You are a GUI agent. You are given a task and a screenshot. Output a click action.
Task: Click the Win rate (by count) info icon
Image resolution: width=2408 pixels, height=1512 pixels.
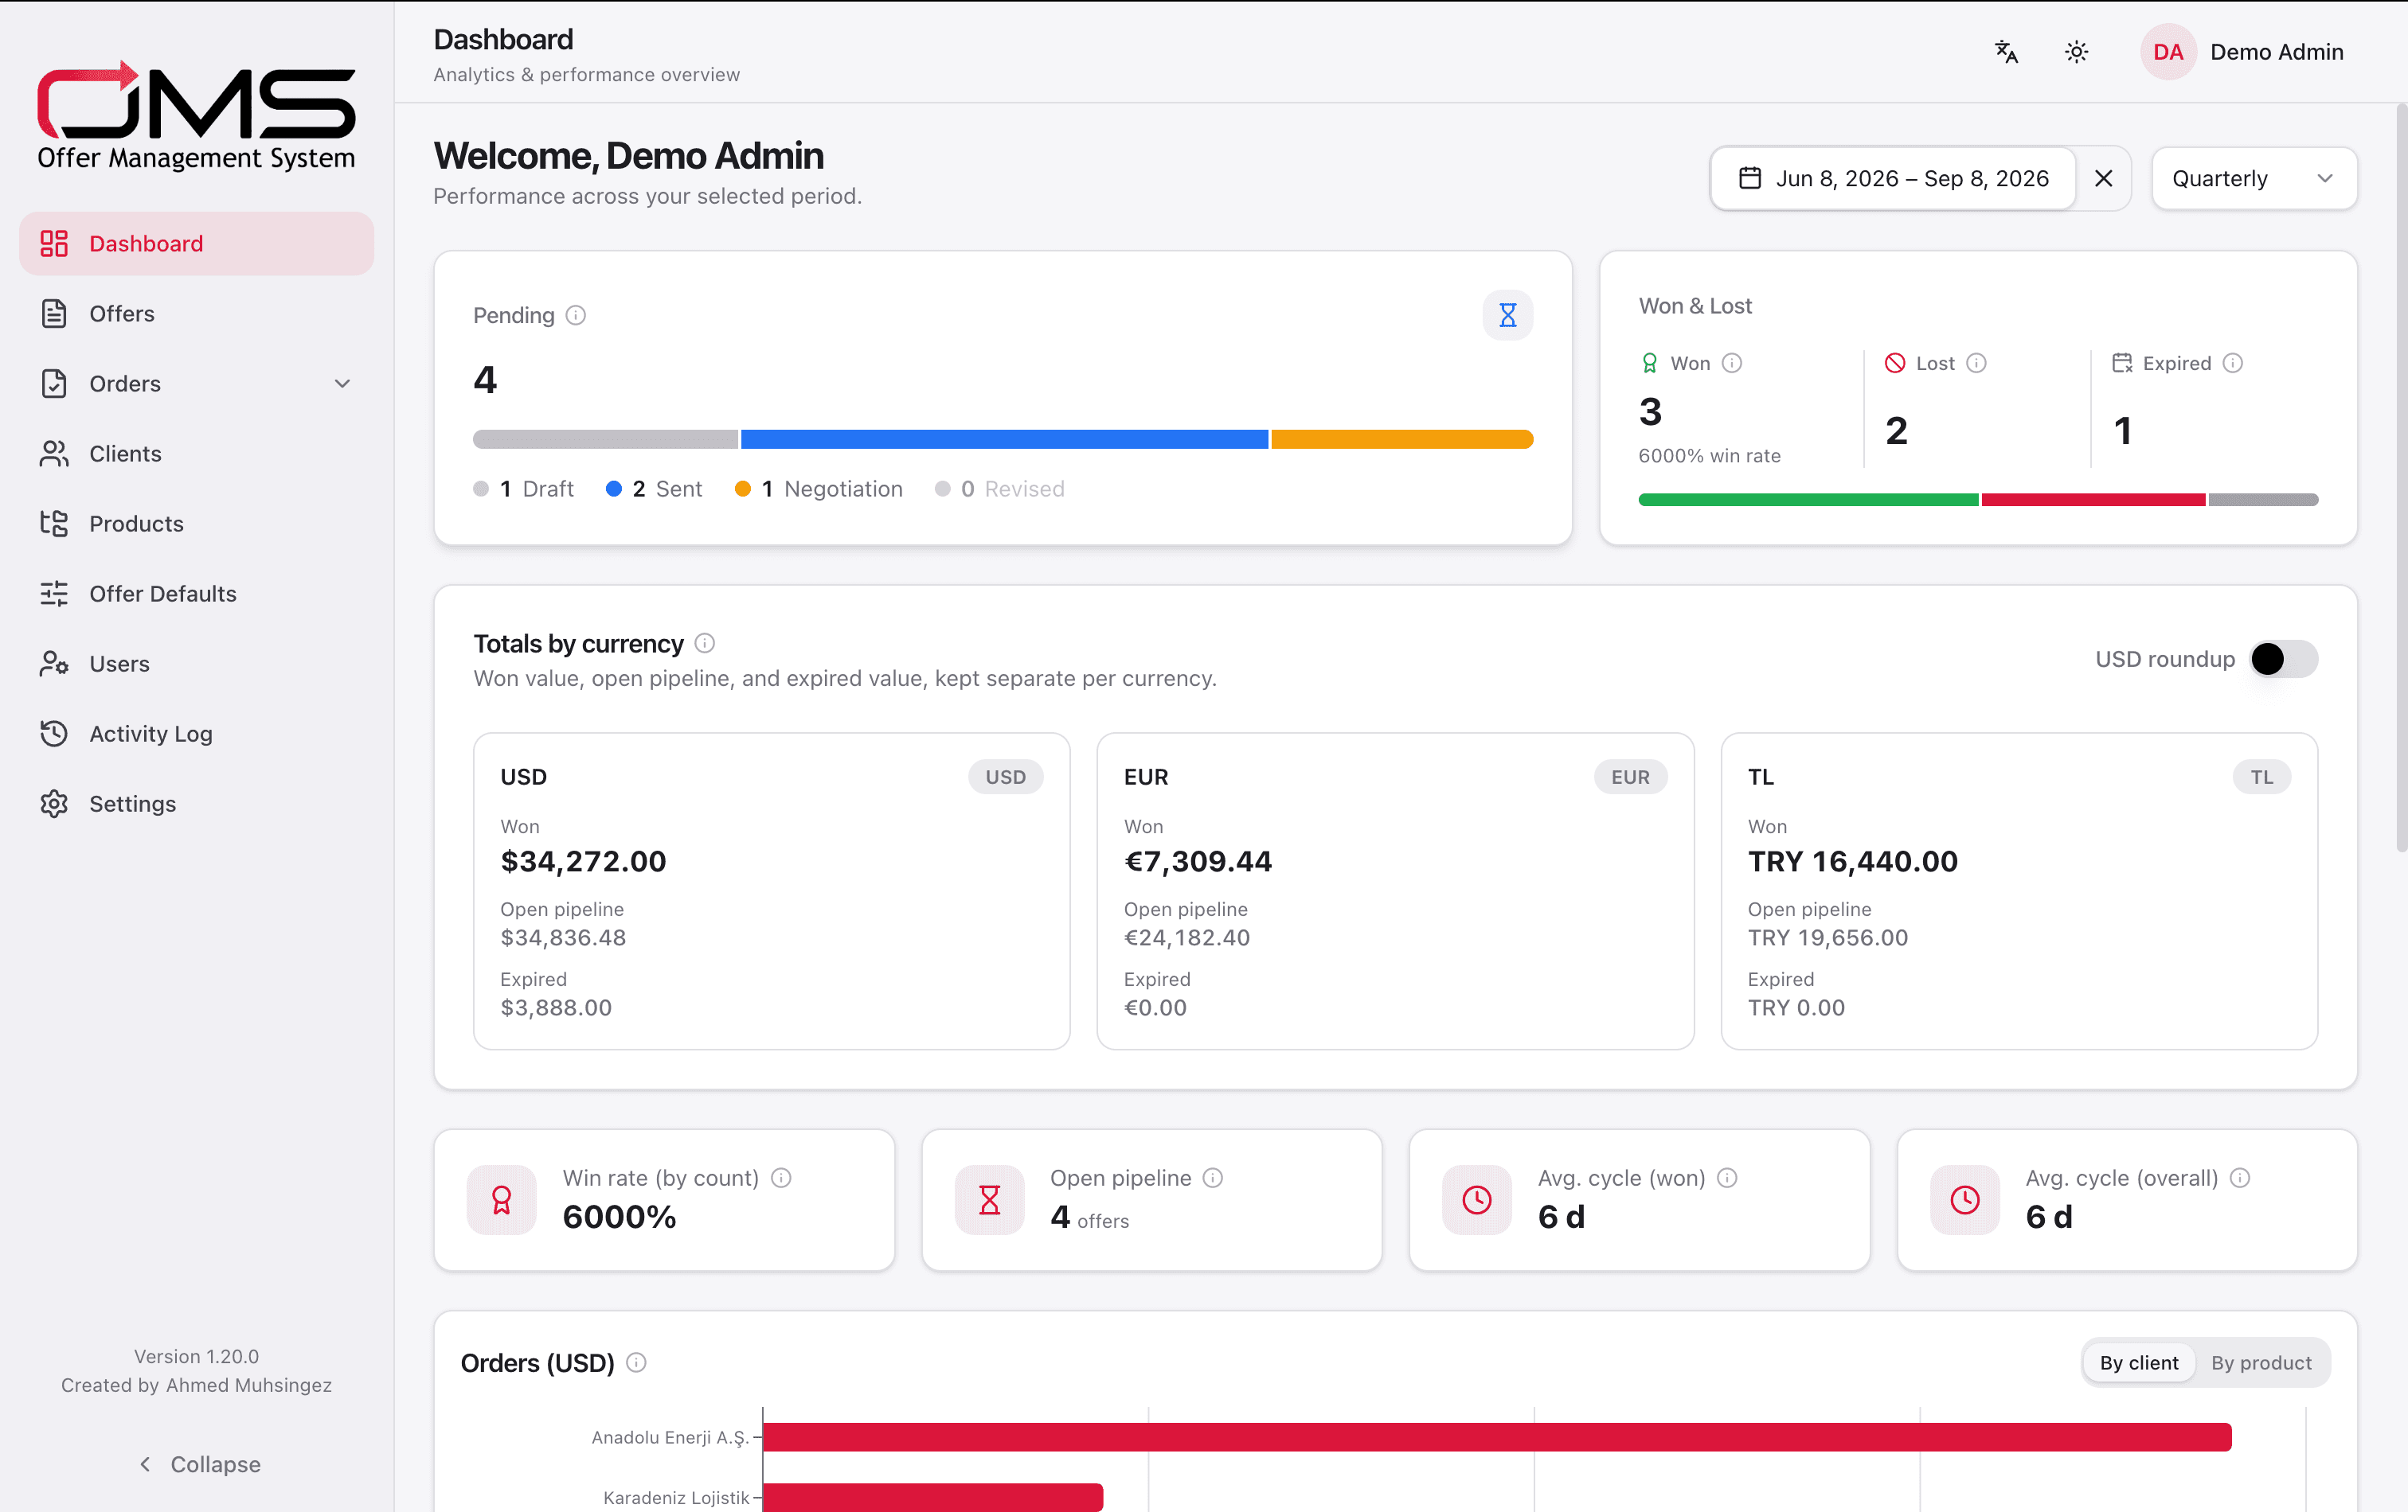[x=782, y=1177]
